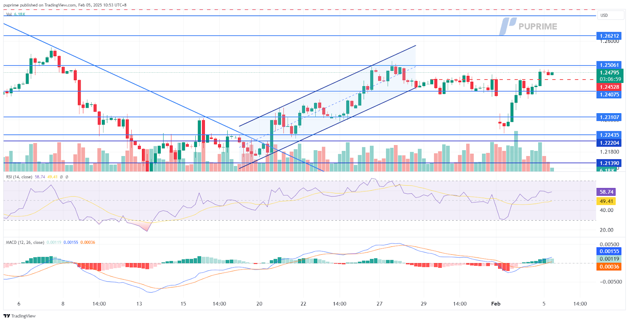
Task: Click the 1.24075 price level label
Action: click(x=609, y=95)
